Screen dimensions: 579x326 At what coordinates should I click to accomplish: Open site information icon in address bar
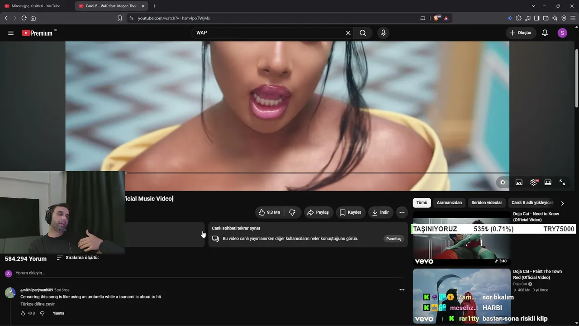click(x=131, y=18)
